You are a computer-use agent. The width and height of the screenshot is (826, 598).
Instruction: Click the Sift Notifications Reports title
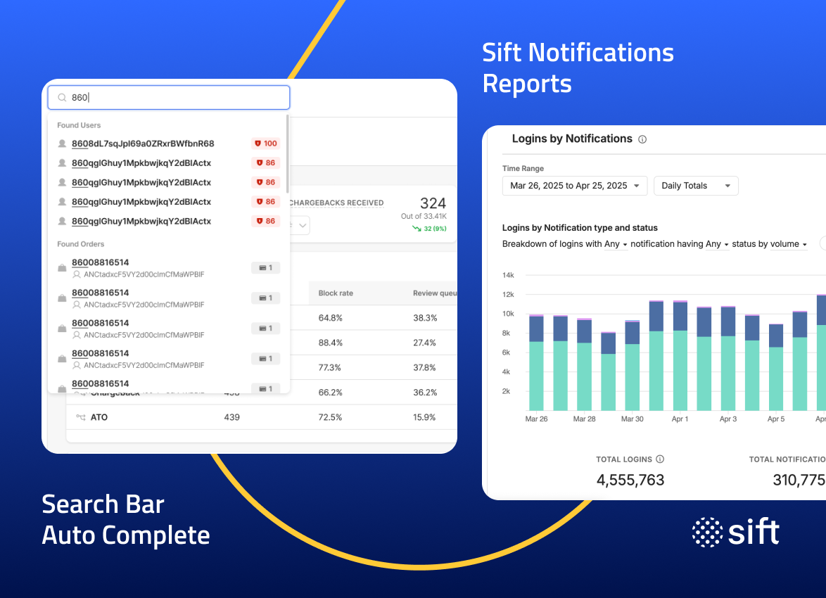(578, 68)
